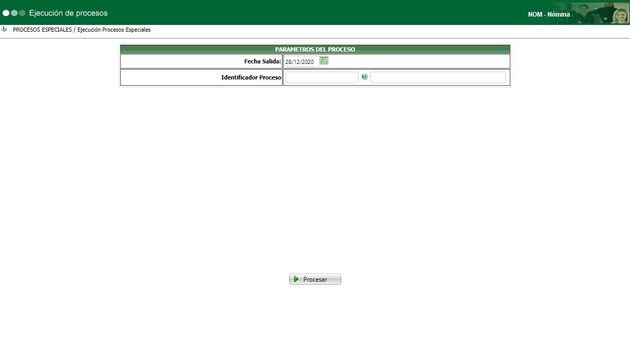The width and height of the screenshot is (630, 359).
Task: Click the Fecha Salida label
Action: point(263,61)
